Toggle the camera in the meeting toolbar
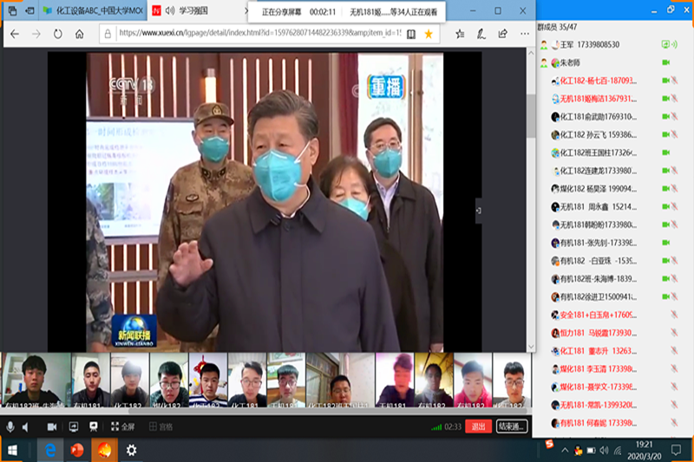 51,426
